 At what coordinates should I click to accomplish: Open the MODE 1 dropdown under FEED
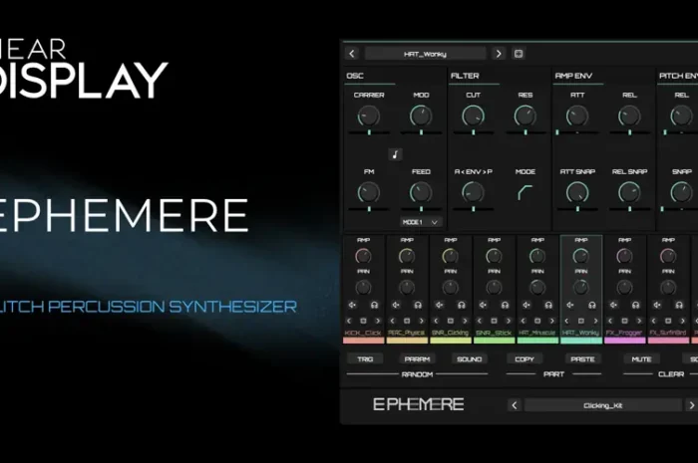[420, 222]
